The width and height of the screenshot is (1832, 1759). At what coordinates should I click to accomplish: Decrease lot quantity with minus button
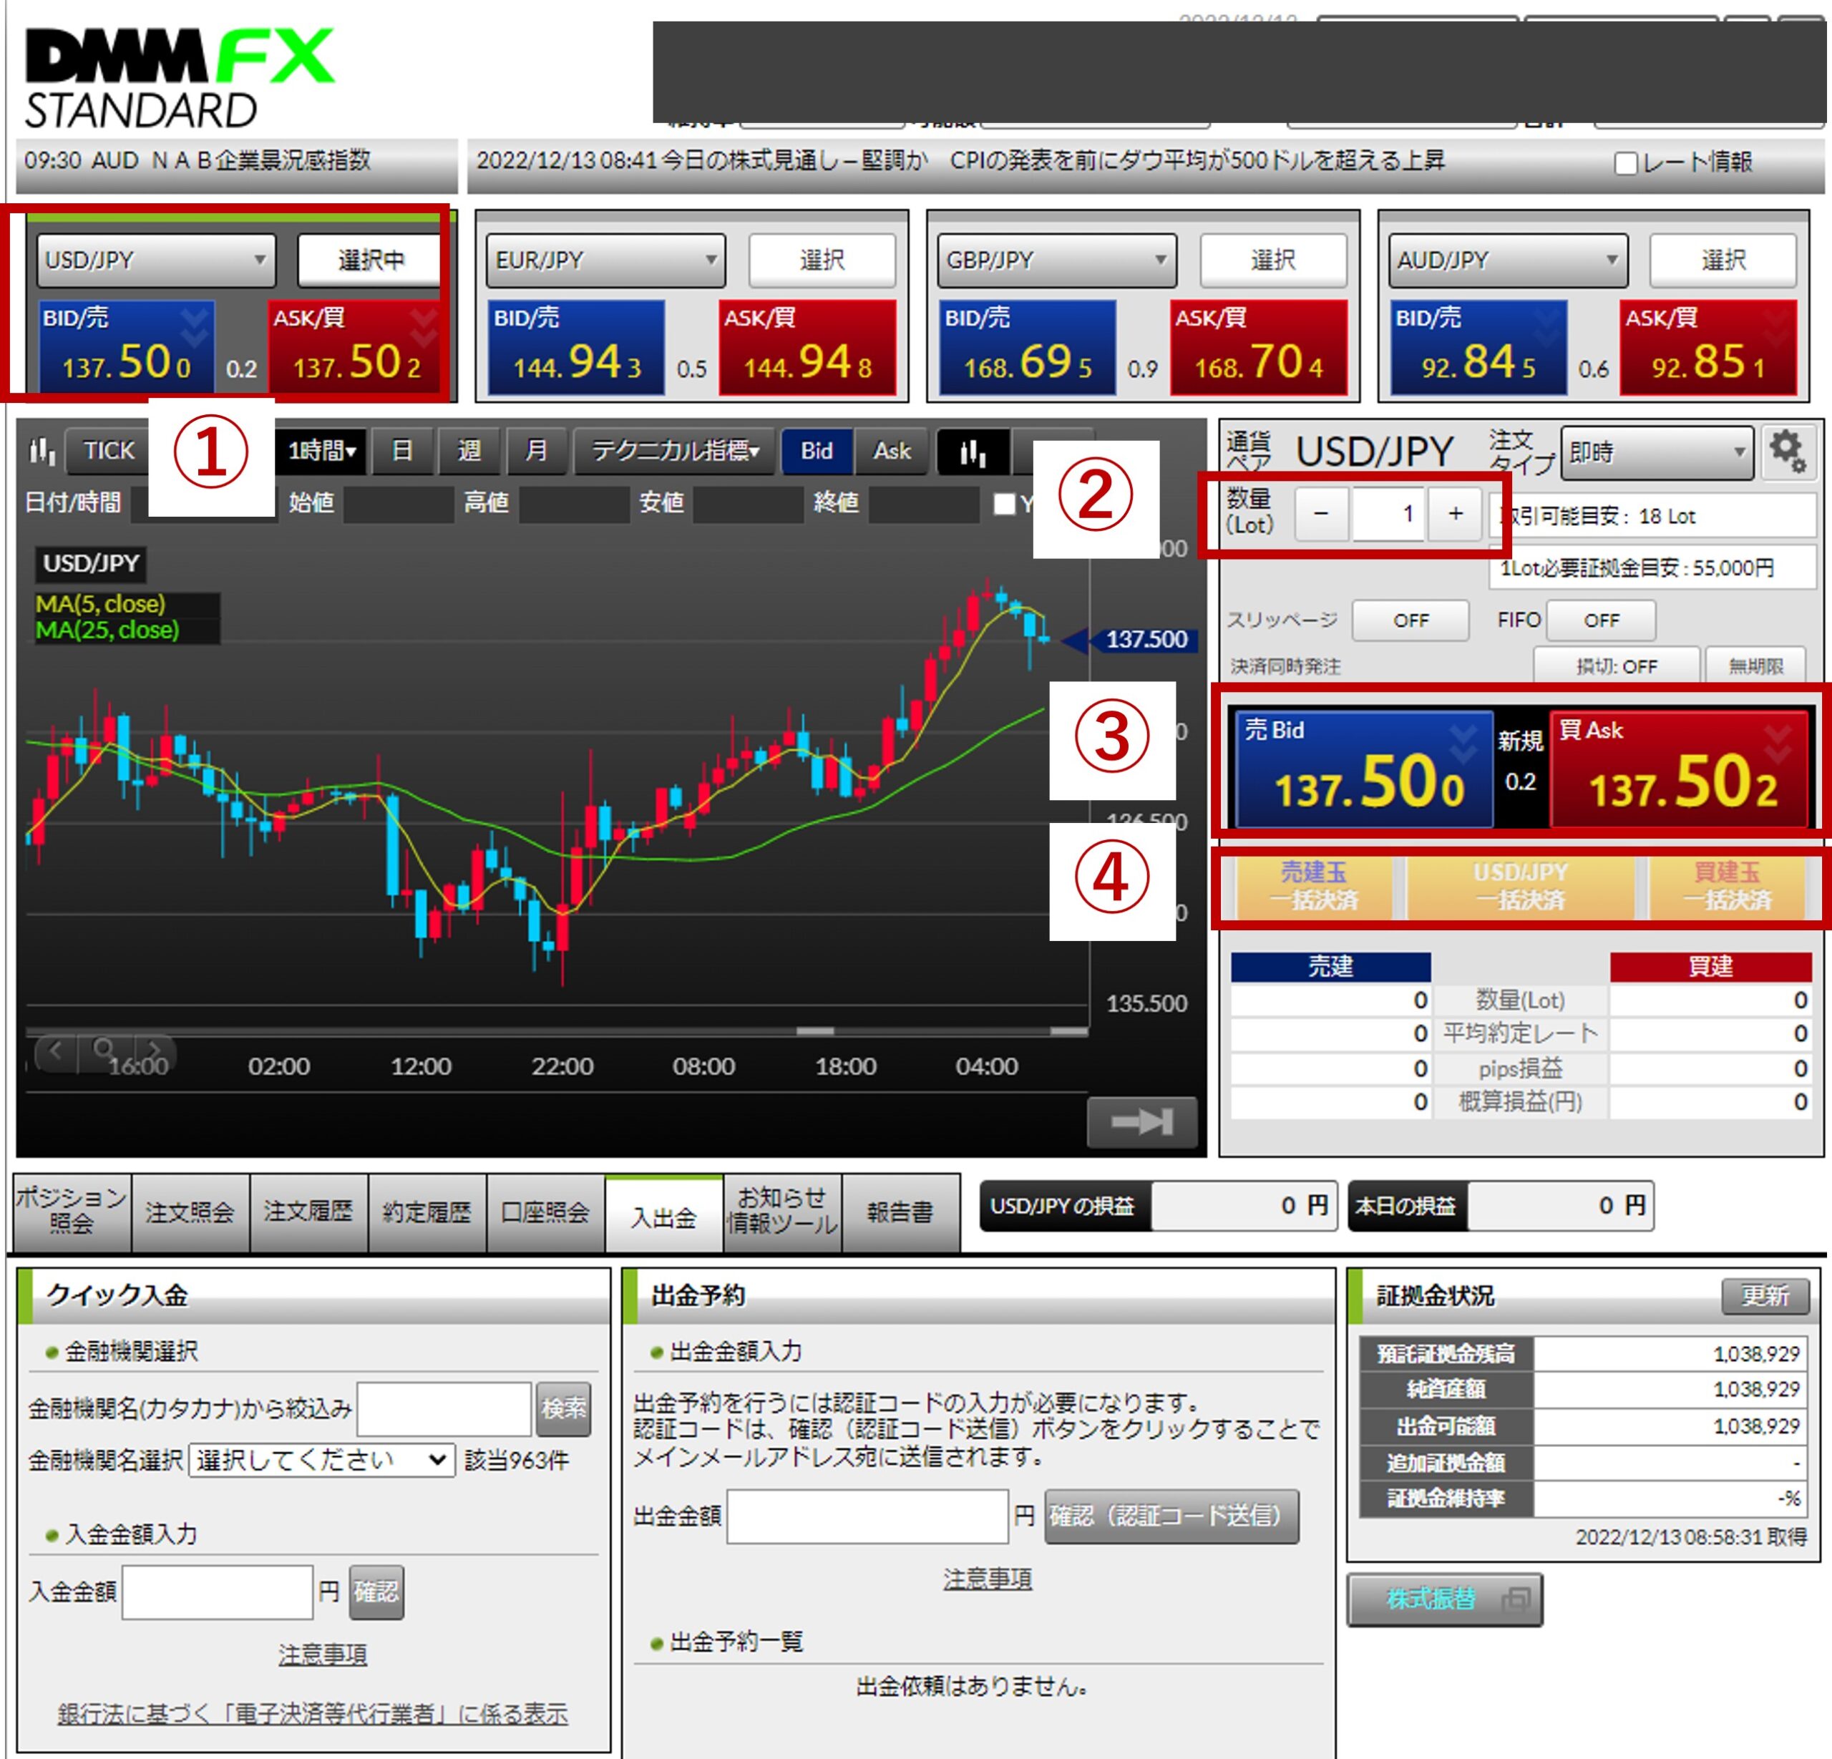[1321, 513]
